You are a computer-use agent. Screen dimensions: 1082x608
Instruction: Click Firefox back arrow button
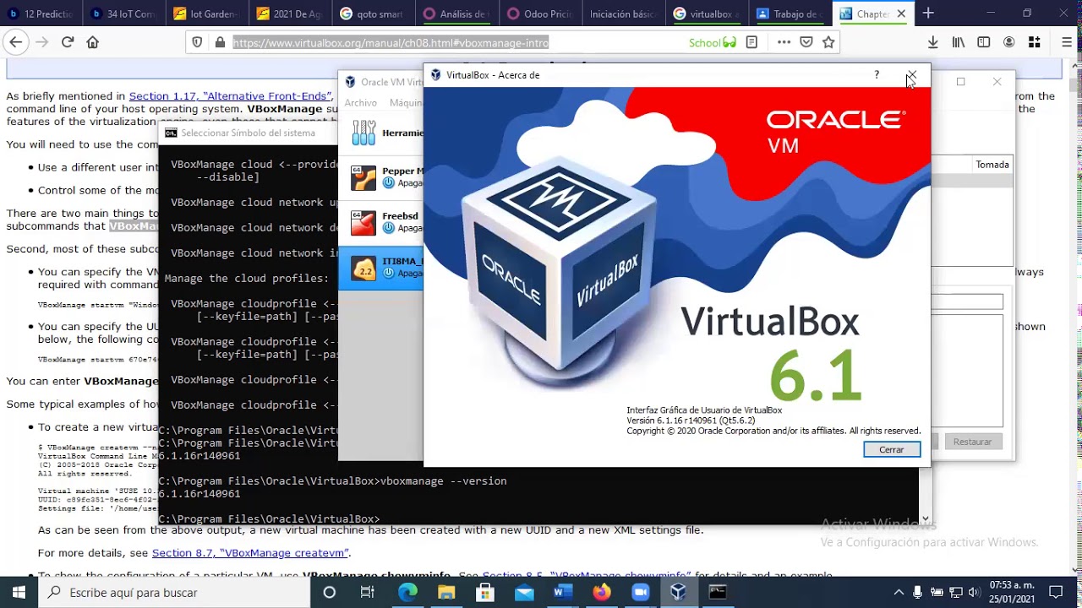tap(15, 42)
